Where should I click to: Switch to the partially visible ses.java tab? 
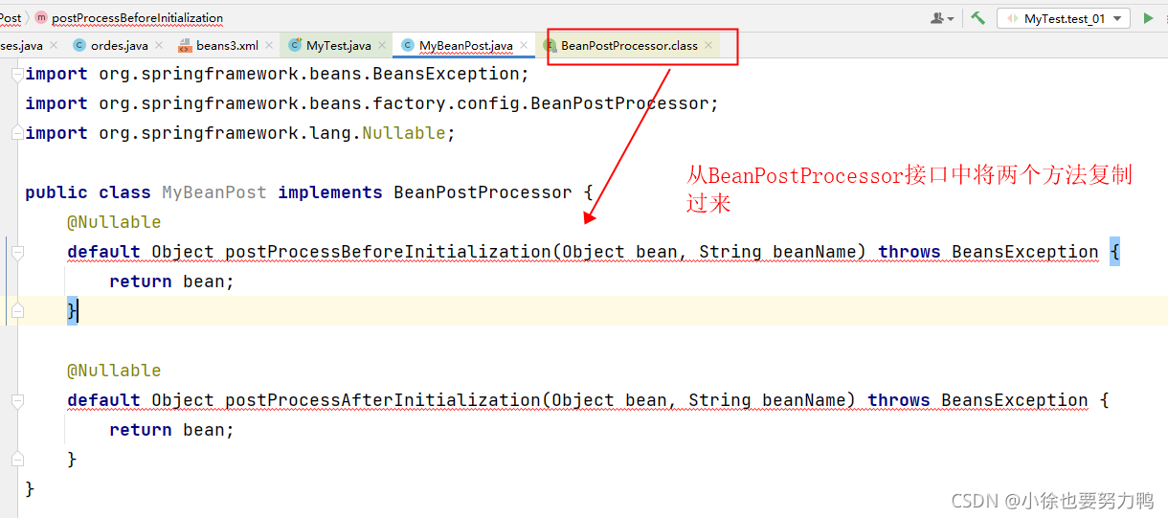21,45
